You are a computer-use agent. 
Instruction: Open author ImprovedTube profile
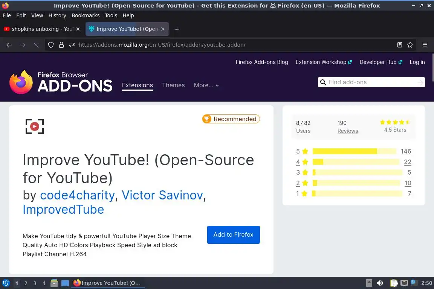tap(63, 210)
